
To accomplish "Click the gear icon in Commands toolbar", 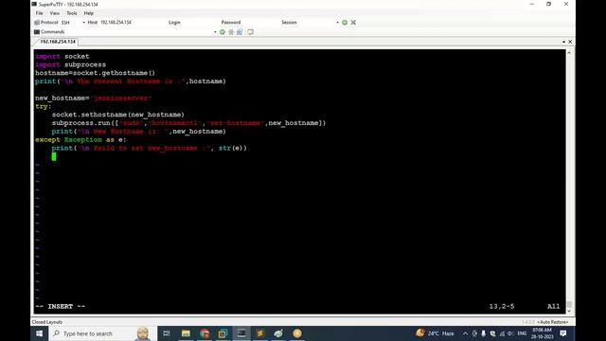I will [231, 32].
